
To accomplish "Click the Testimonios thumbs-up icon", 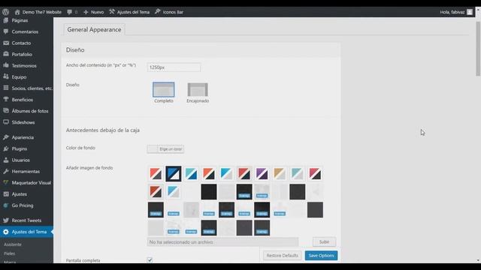I will click(x=6, y=65).
